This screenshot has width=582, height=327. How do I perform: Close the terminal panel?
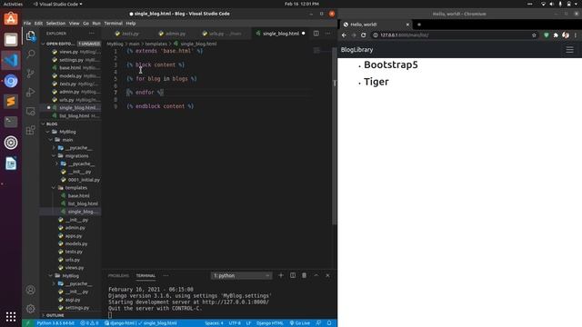(327, 275)
